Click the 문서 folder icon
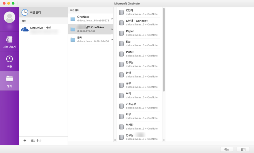Viewport: 254px width, 153px height. (73, 39)
